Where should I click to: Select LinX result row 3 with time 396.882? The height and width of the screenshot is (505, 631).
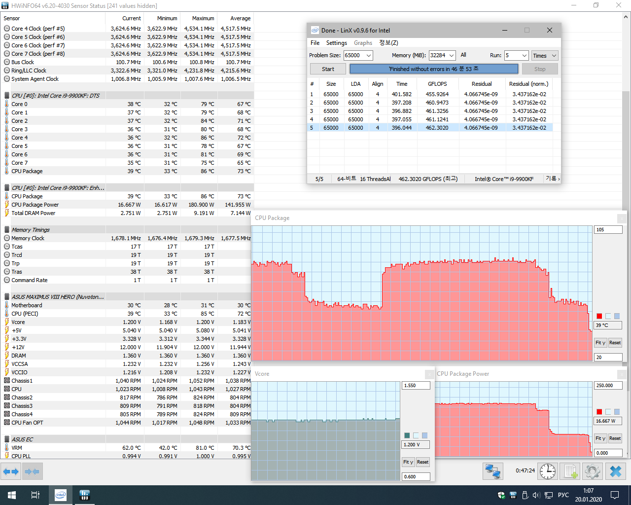(430, 111)
